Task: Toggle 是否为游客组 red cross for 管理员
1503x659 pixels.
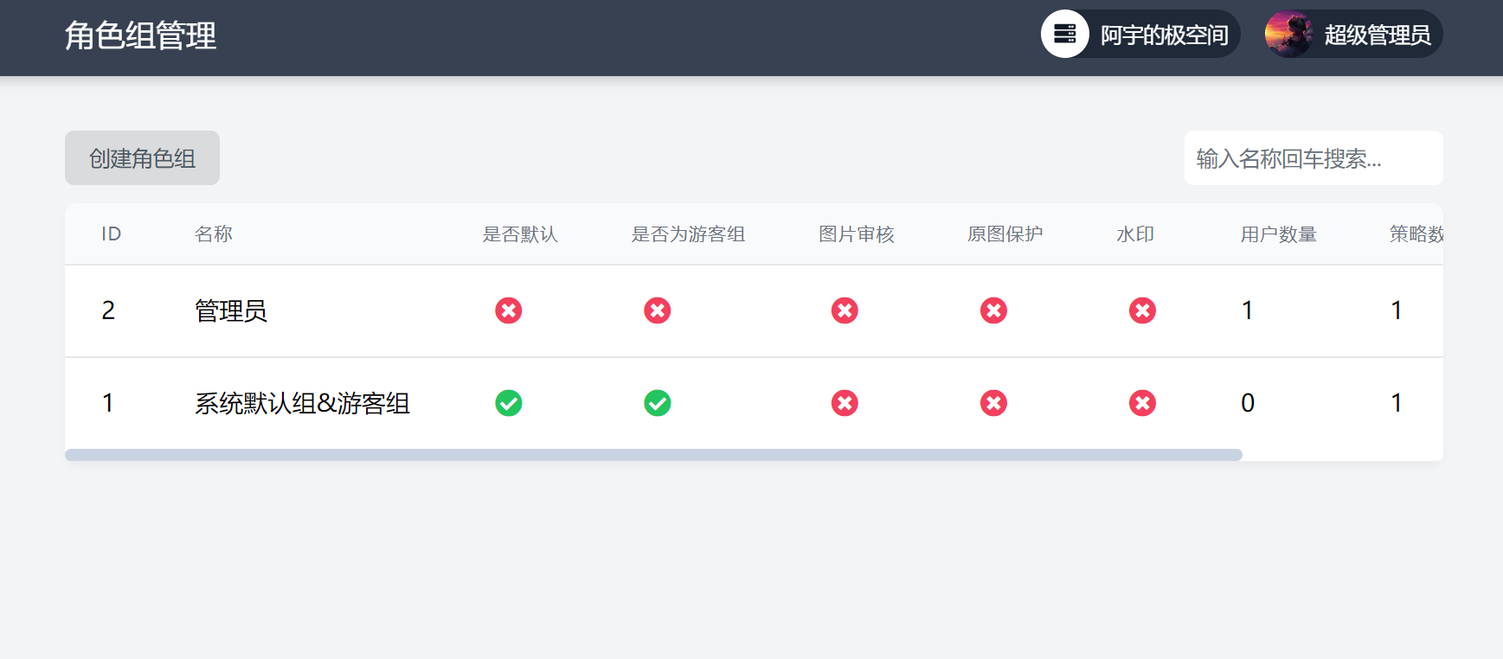Action: [x=658, y=310]
